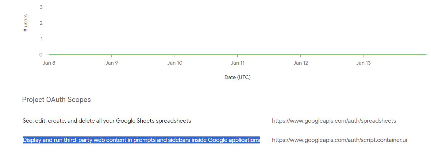Click the "Project OAuth Scopes" heading
The width and height of the screenshot is (431, 152).
coord(56,100)
